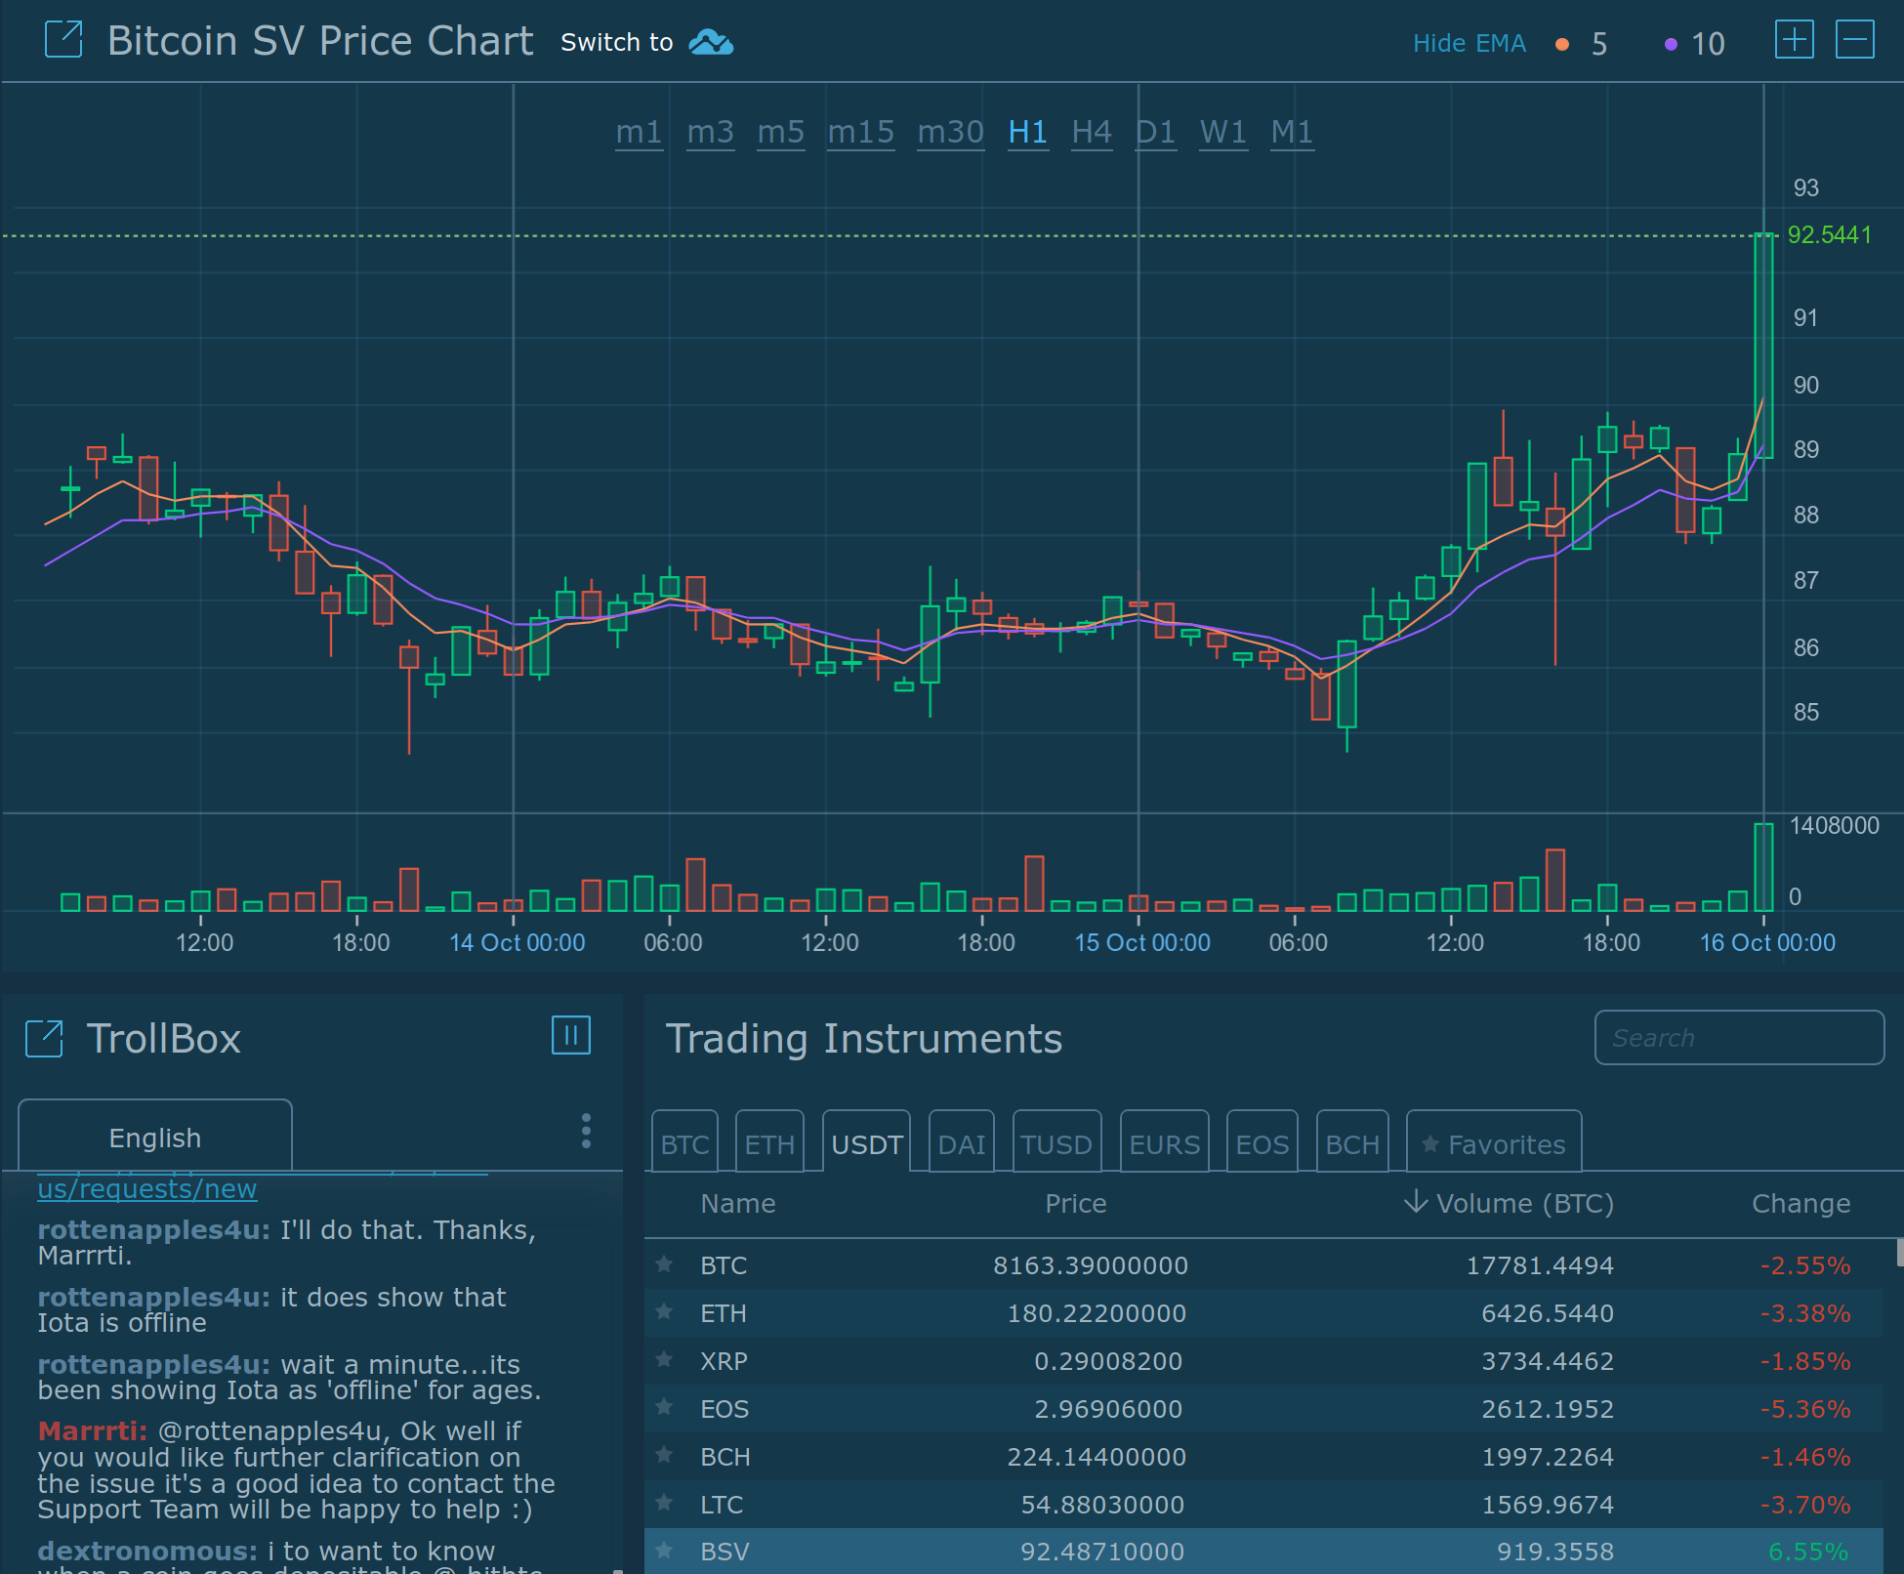Select the m1 timeframe
This screenshot has width=1904, height=1574.
[639, 132]
